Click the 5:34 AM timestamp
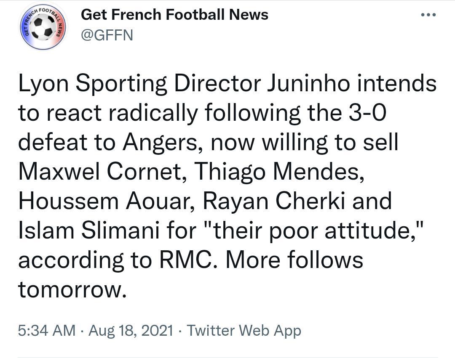Screen dimensions: 455x358 [46, 330]
